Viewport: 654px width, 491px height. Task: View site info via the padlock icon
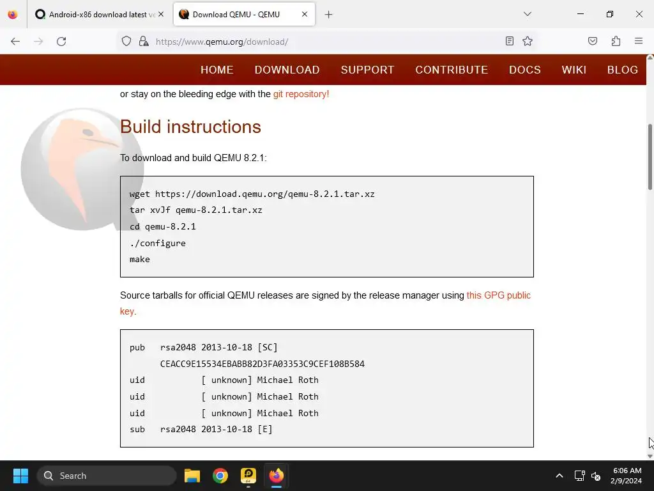[144, 42]
